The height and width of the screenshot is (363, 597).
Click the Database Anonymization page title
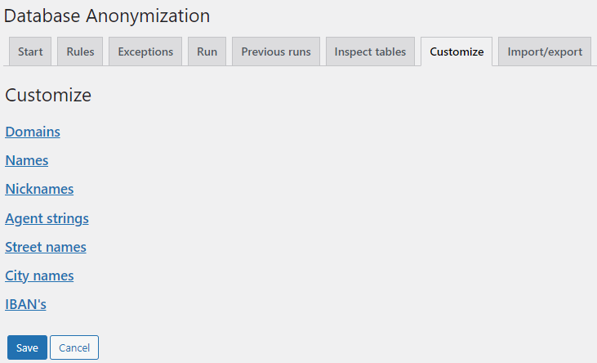107,15
